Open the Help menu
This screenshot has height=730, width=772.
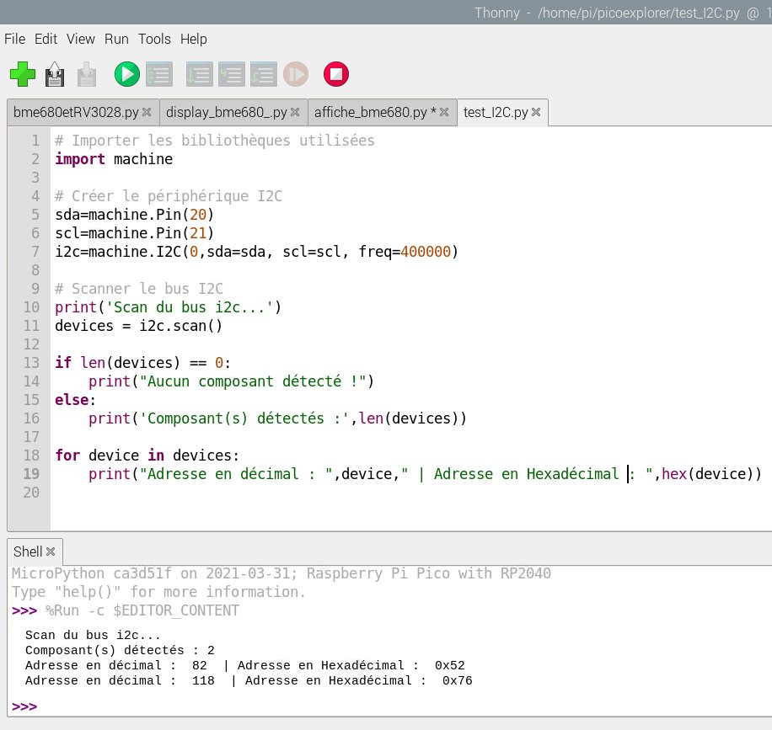point(194,39)
